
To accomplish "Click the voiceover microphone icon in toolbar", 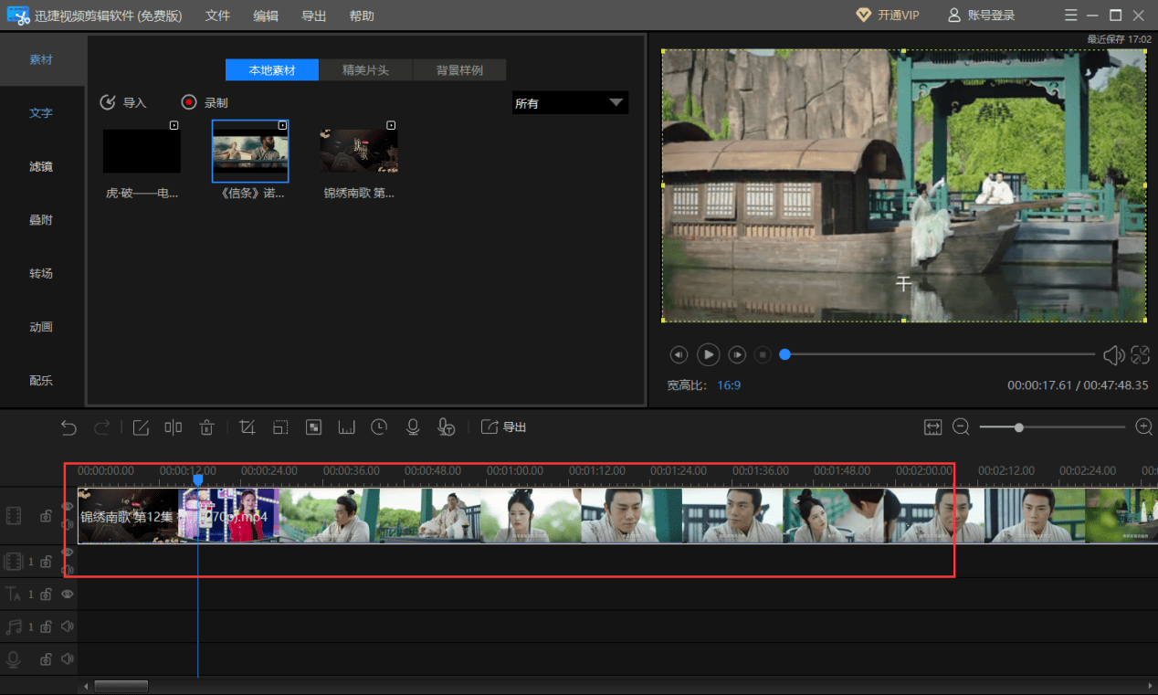I will (413, 427).
